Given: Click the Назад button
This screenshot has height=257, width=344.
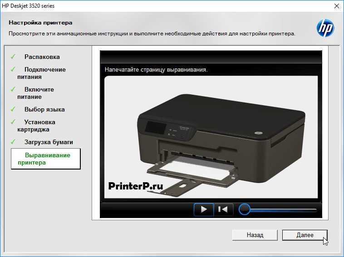Looking at the screenshot, I should (255, 235).
